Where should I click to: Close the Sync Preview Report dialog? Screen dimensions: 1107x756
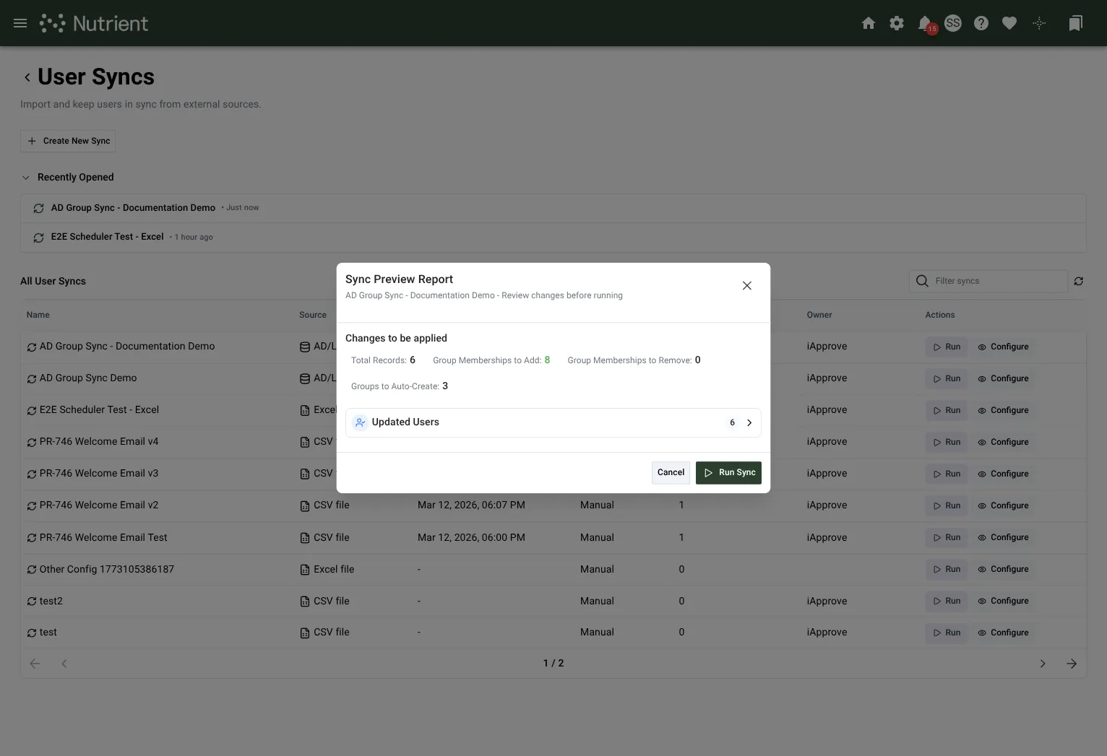pyautogui.click(x=747, y=286)
